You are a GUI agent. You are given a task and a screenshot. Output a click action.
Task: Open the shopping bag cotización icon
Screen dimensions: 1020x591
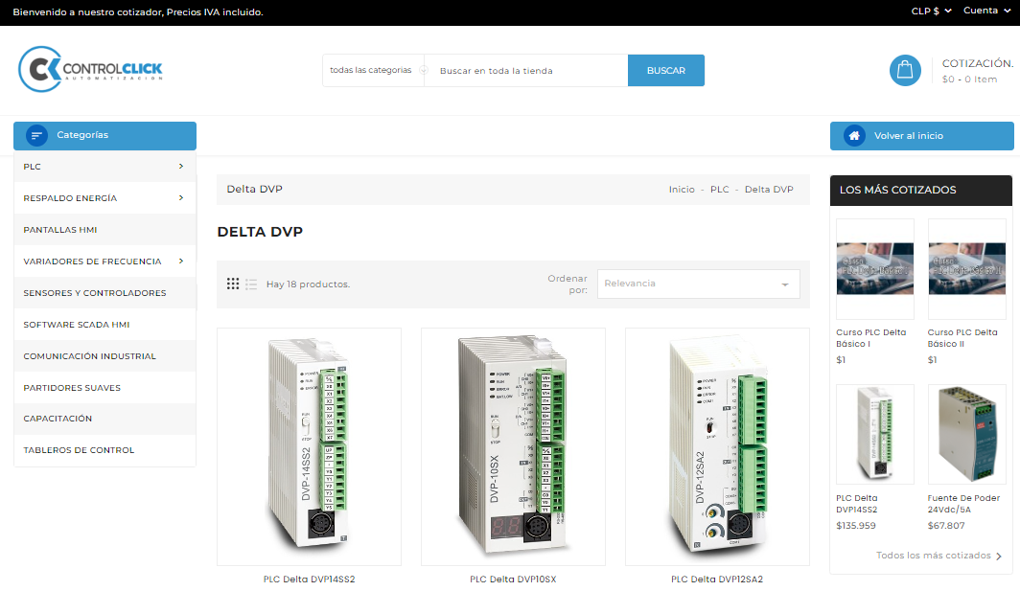click(905, 70)
